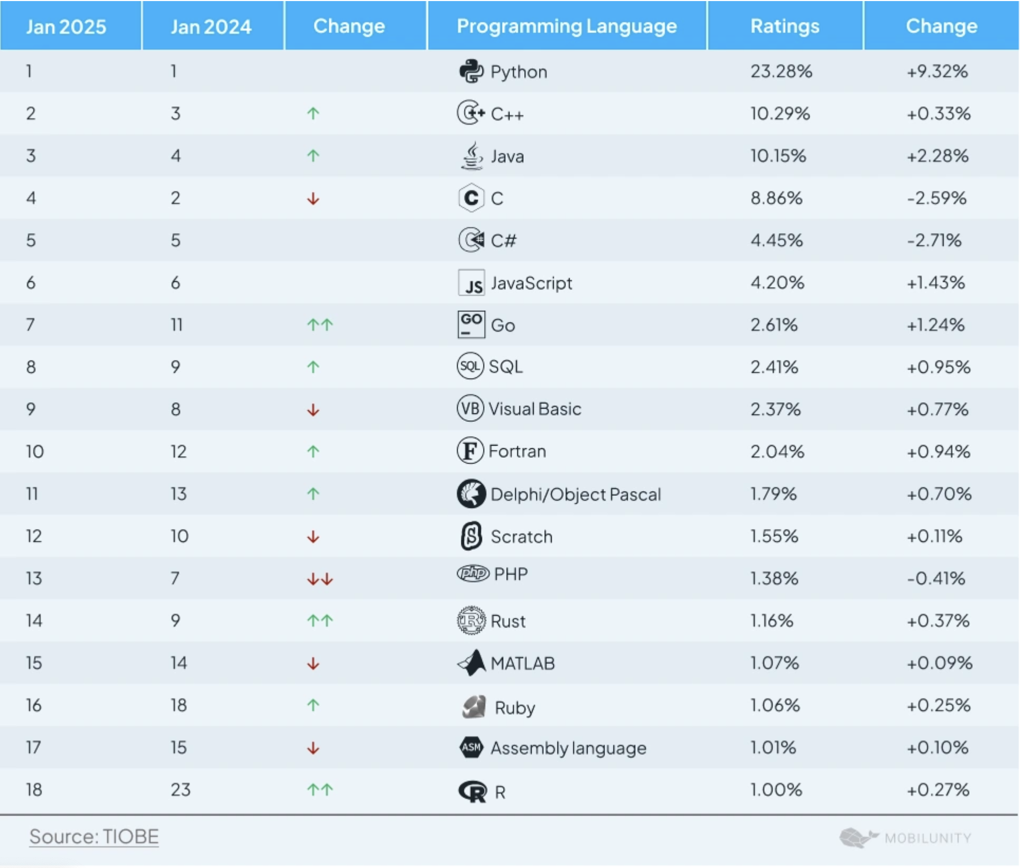
Task: Click the Ratings column header
Action: pyautogui.click(x=785, y=26)
